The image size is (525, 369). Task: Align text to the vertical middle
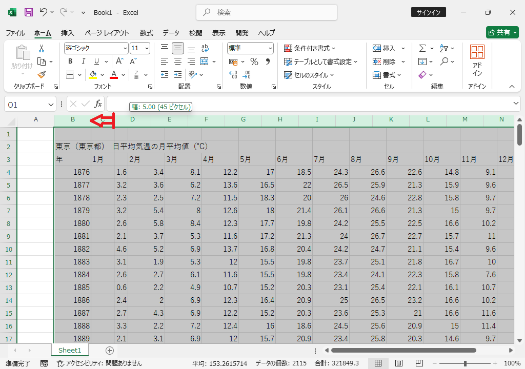[x=178, y=48]
